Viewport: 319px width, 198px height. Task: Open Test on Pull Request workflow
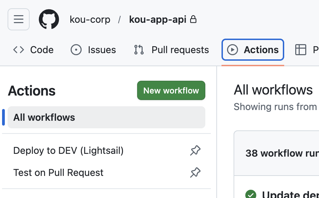tap(58, 173)
